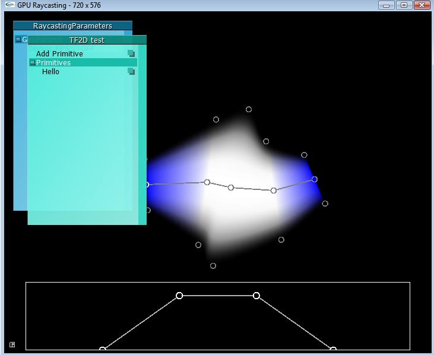This screenshot has height=355, width=434.
Task: Select the Hello primitive entry
Action: tap(51, 72)
